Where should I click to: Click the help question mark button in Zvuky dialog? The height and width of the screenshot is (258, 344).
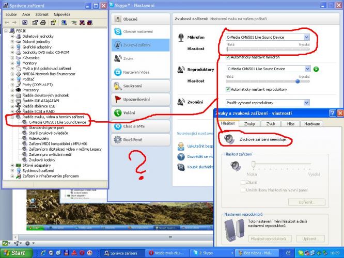(x=332, y=113)
